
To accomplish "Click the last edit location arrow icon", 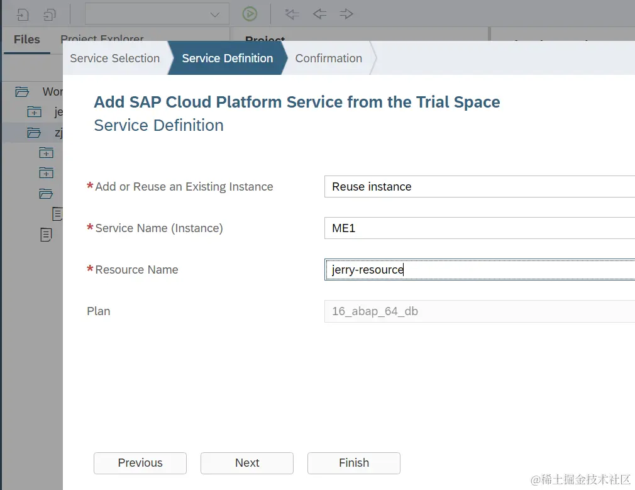I will 292,14.
